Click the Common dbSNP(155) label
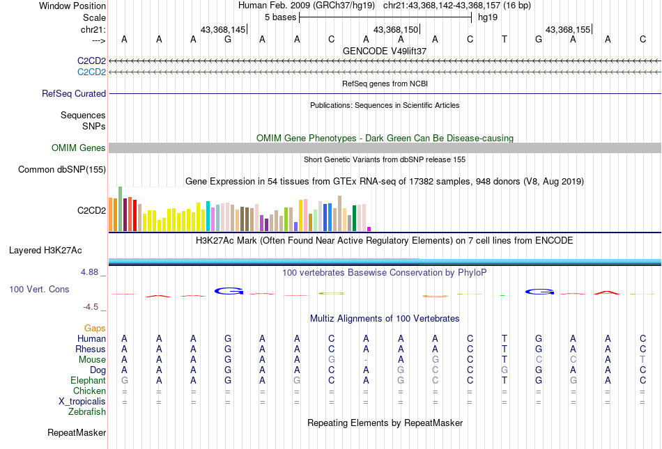Screen dimensions: 662x449 tap(62, 169)
